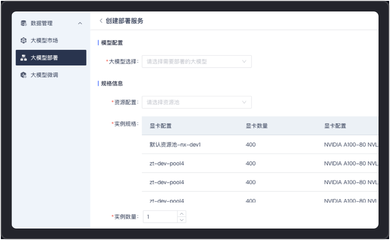This screenshot has width=390, height=240.
Task: Click the 大模型部署 hierarchy icon
Action: click(x=24, y=58)
